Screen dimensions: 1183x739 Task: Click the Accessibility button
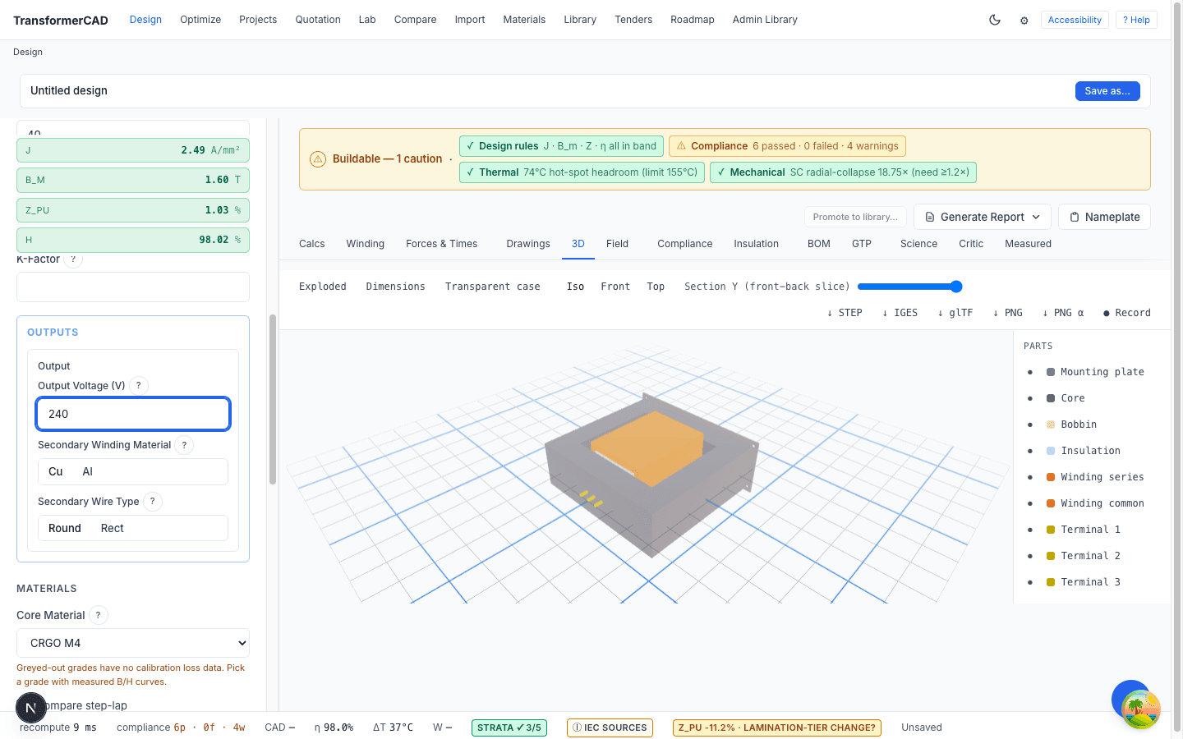click(x=1075, y=20)
